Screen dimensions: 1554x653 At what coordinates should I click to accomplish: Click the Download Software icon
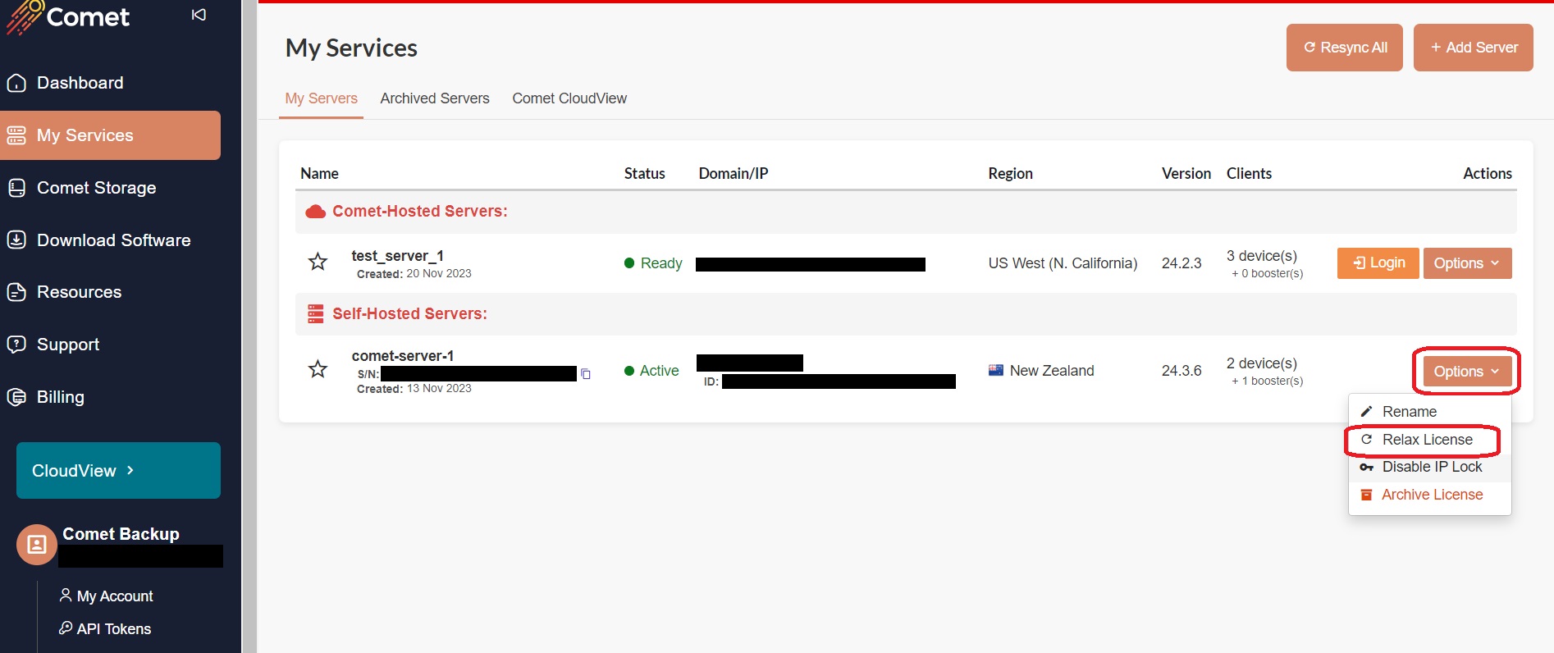pyautogui.click(x=16, y=240)
